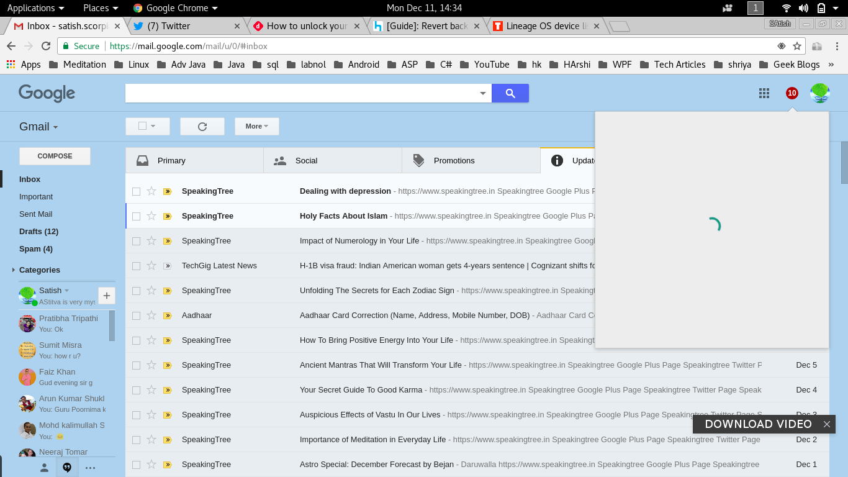
Task: Toggle importance marker on Your Secret Guide email
Action: [x=167, y=390]
